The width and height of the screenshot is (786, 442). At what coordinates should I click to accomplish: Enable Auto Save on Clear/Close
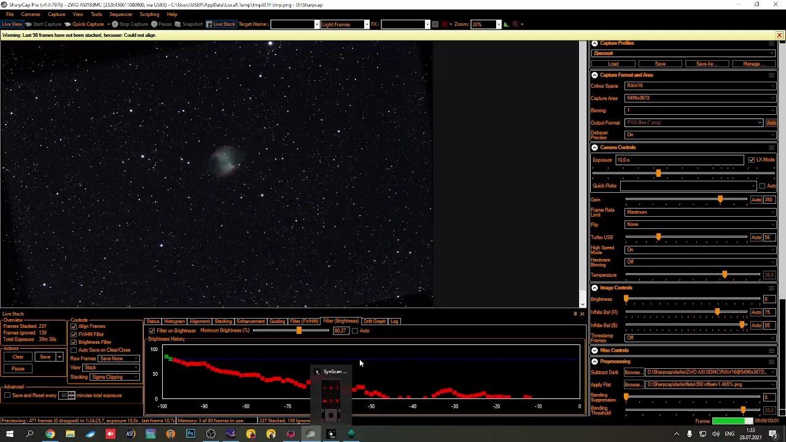(74, 350)
